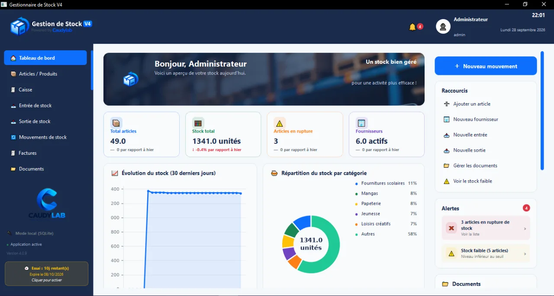Expand the 3 articles en rupture alert chevron
Image resolution: width=554 pixels, height=296 pixels.
[x=525, y=228]
